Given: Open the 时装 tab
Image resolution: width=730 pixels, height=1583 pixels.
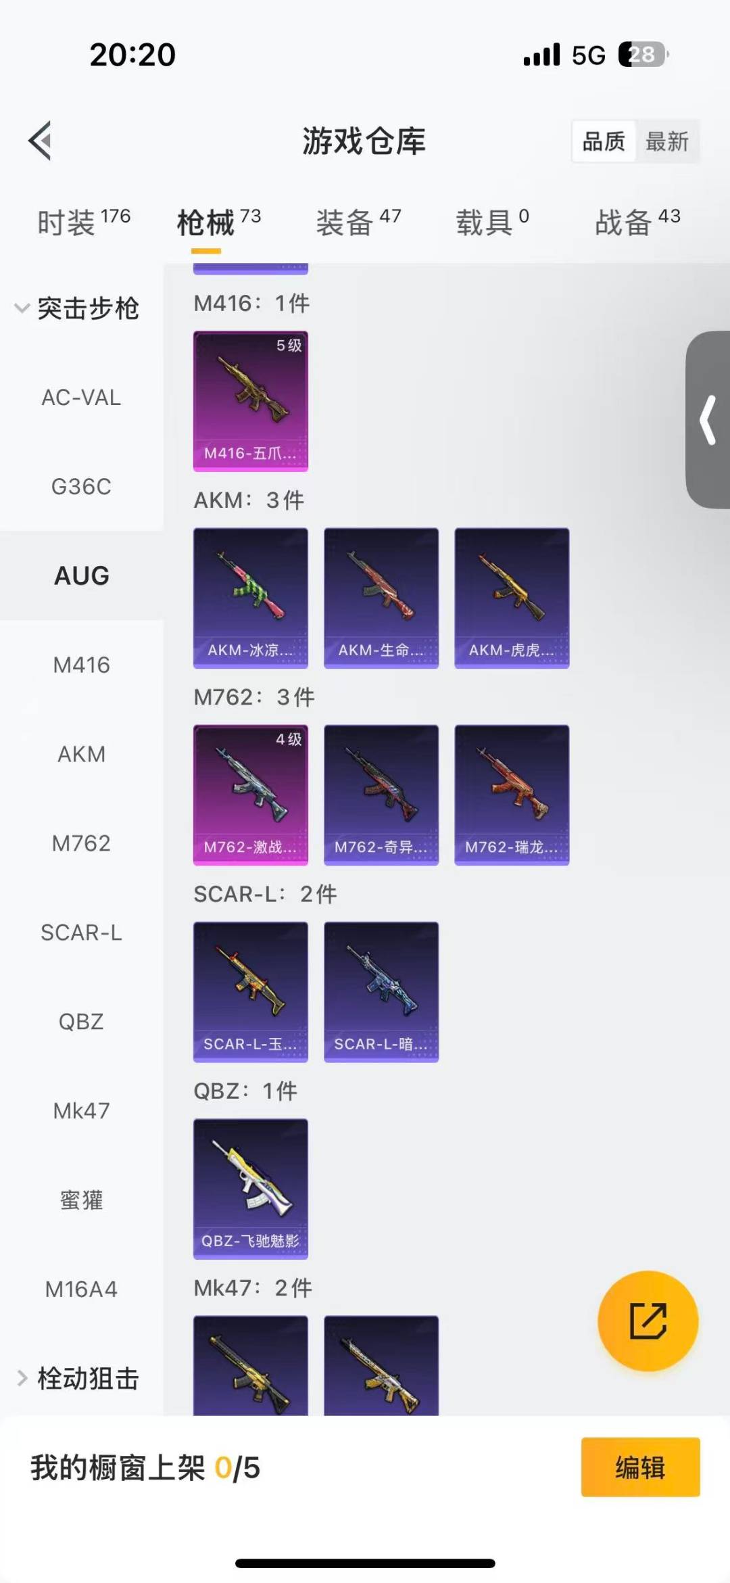Looking at the screenshot, I should 84,222.
